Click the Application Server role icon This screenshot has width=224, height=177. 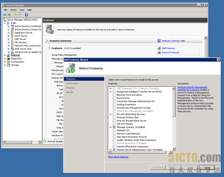(x=13, y=33)
